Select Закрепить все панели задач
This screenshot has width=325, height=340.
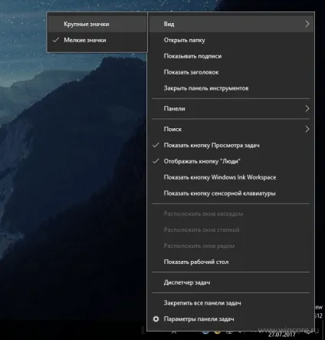[231, 303]
